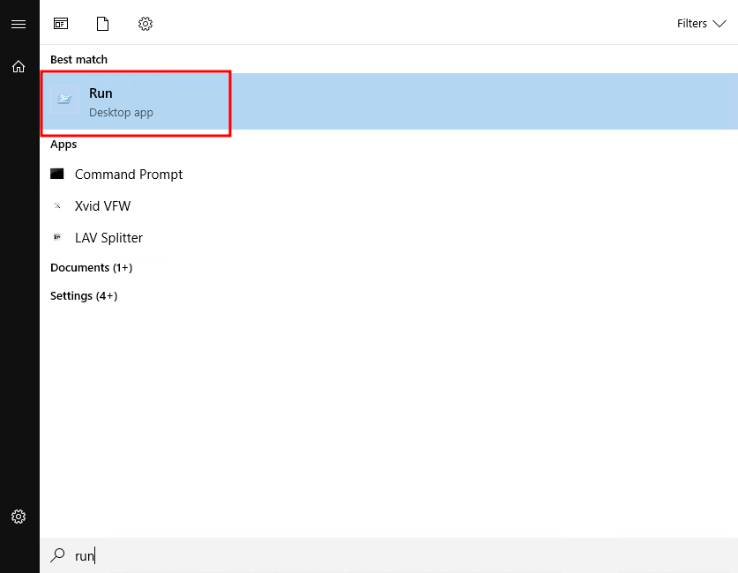Click the 'Desktop app' subtitle text

[121, 113]
